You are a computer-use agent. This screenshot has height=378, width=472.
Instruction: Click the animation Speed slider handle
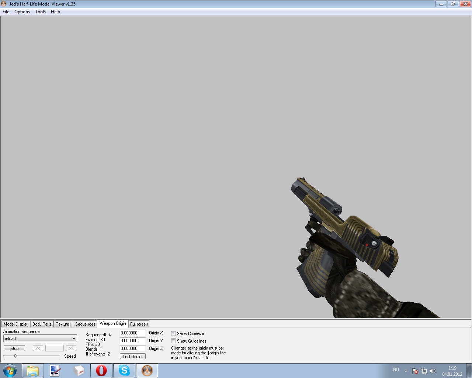[15, 356]
